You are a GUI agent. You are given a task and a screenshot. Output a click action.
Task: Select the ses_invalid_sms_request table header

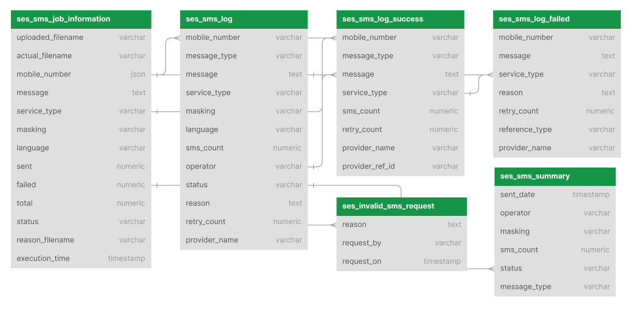[x=401, y=207]
